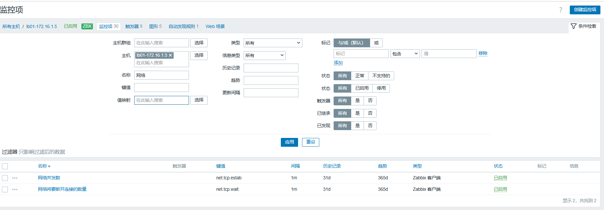
Task: Toggle 已启用 status for net.tcp.wait row
Action: click(500, 189)
